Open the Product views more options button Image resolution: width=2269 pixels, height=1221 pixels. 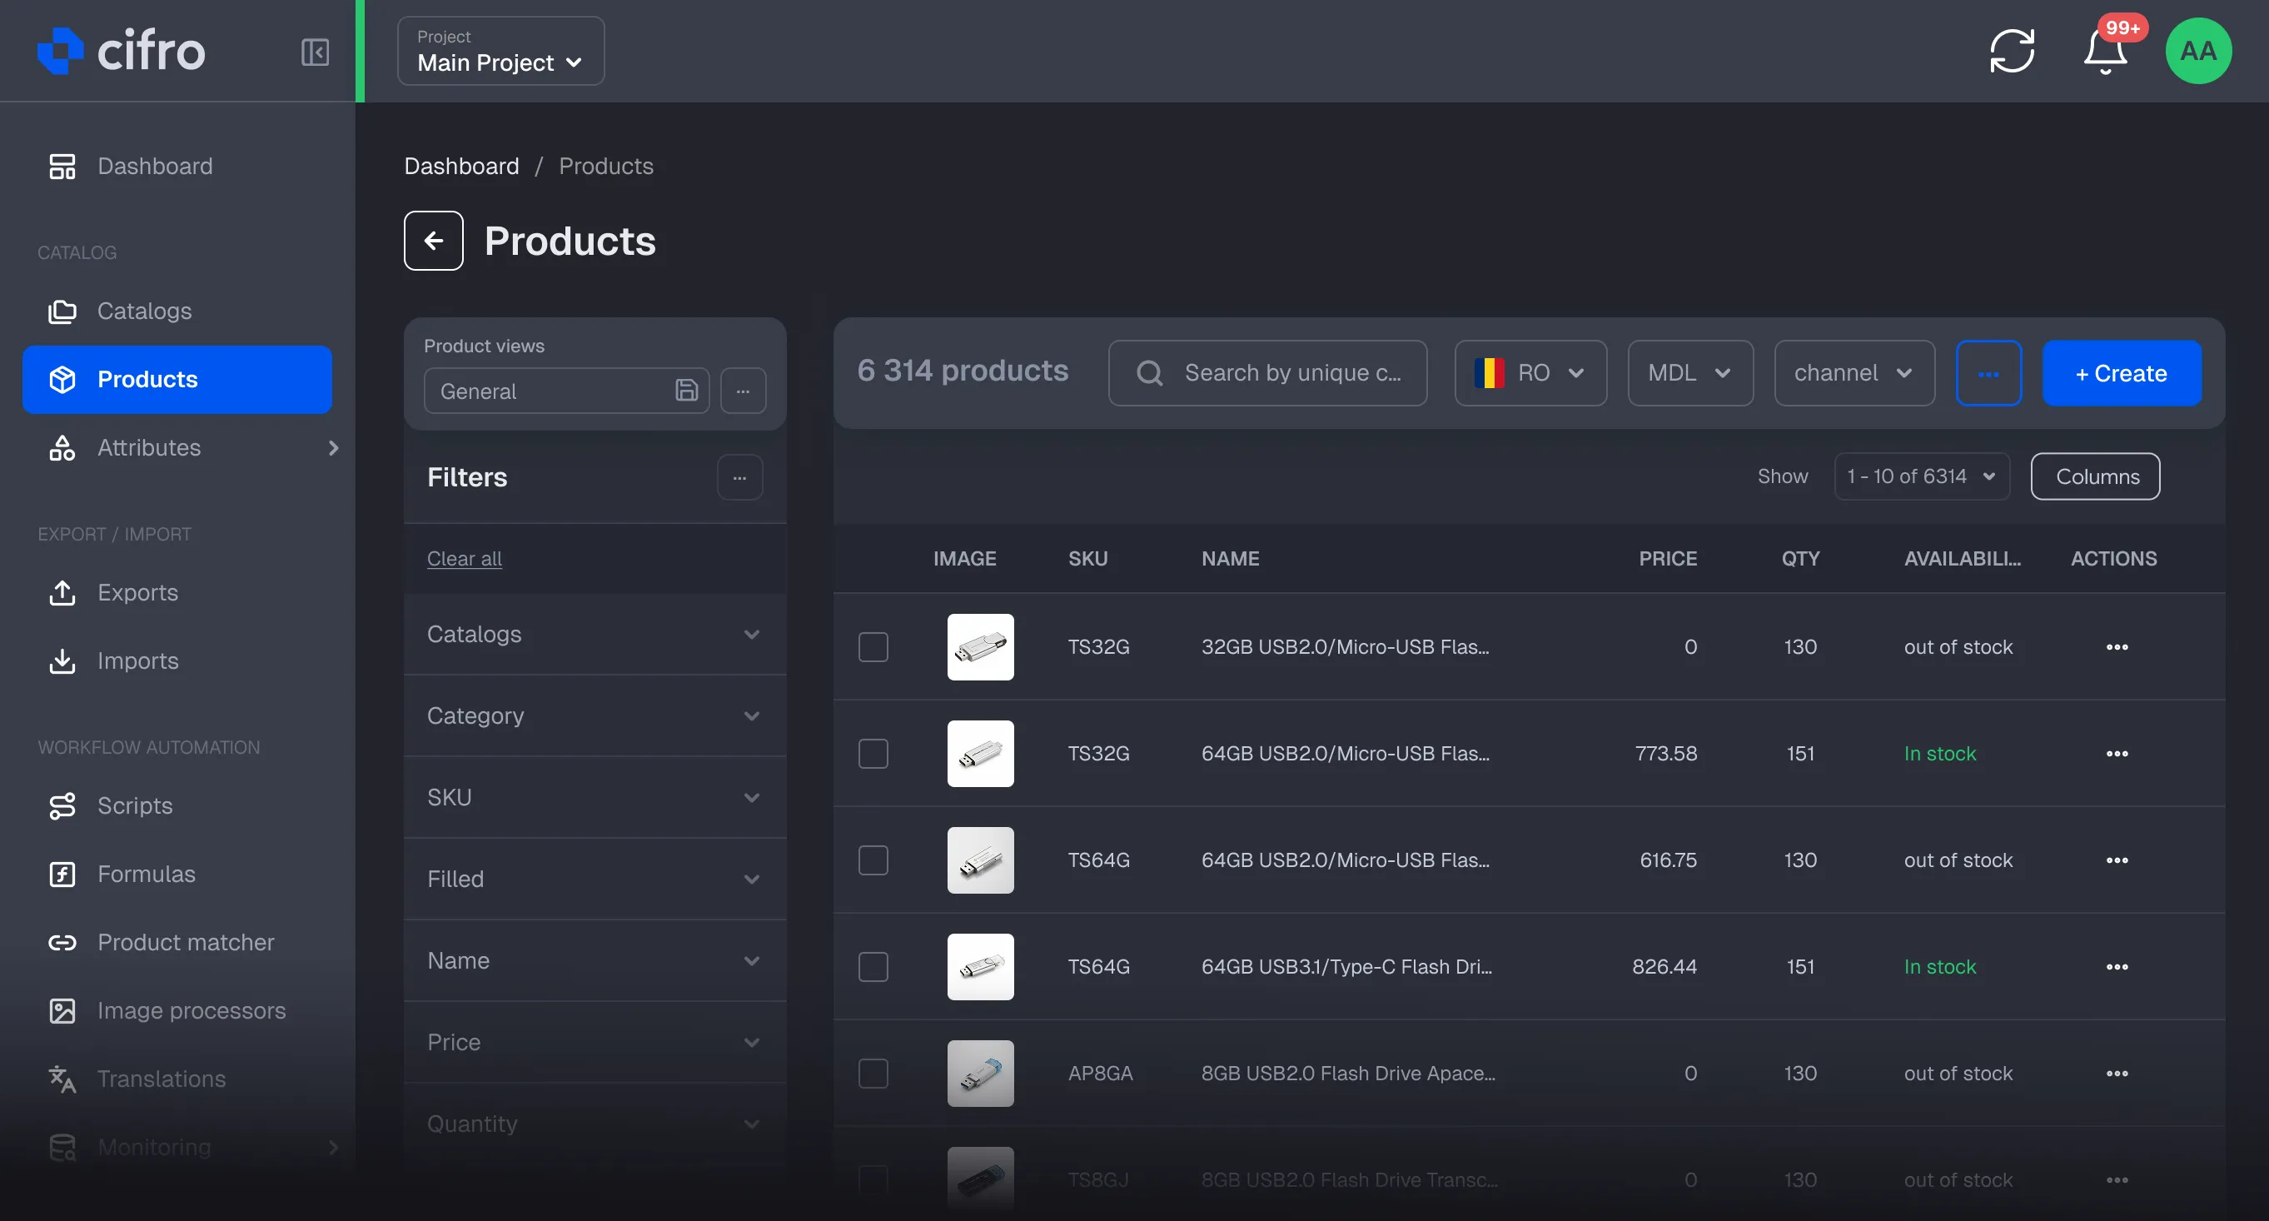click(x=743, y=391)
